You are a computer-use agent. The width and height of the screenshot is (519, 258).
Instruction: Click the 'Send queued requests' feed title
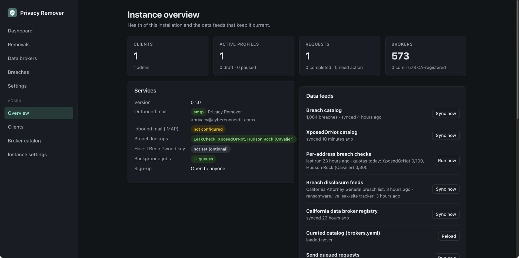pos(333,255)
